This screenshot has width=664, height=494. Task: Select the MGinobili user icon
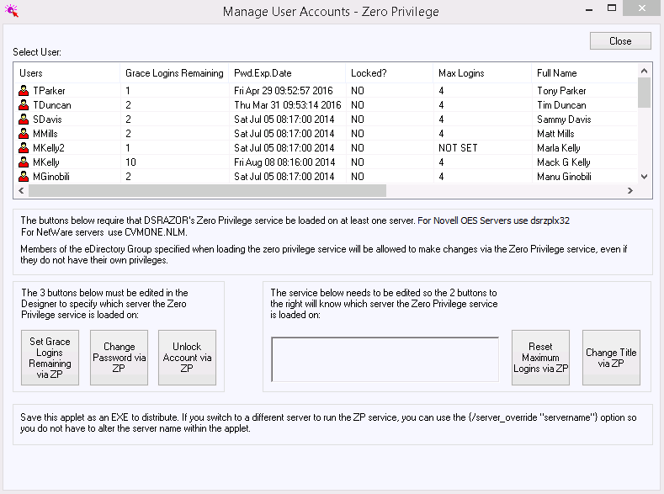[24, 177]
